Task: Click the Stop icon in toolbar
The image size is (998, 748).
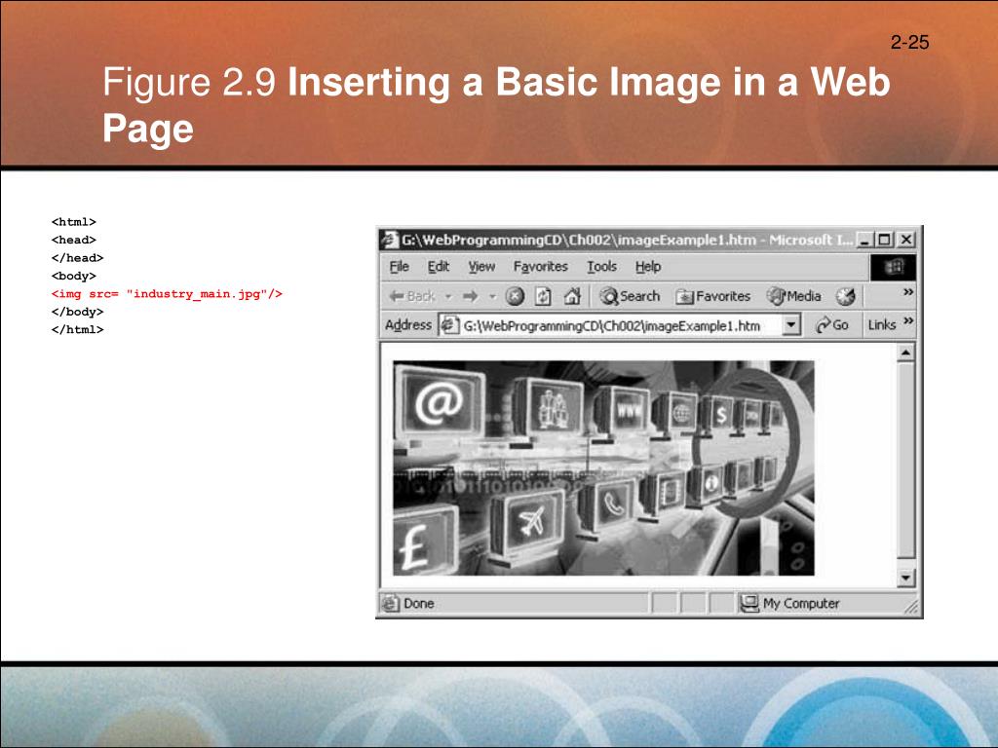Action: pos(515,296)
